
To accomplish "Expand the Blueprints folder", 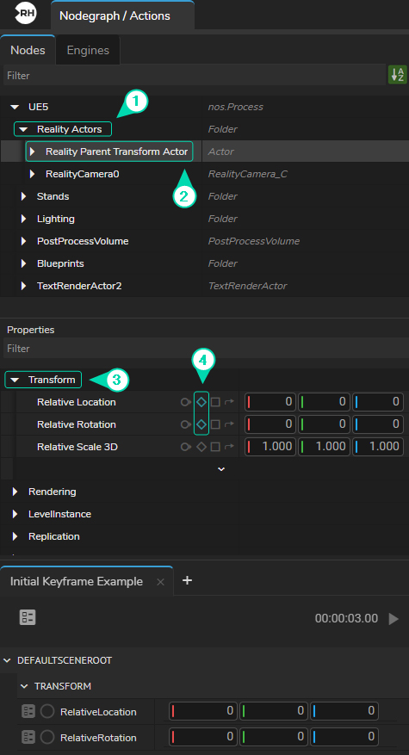I will click(23, 263).
